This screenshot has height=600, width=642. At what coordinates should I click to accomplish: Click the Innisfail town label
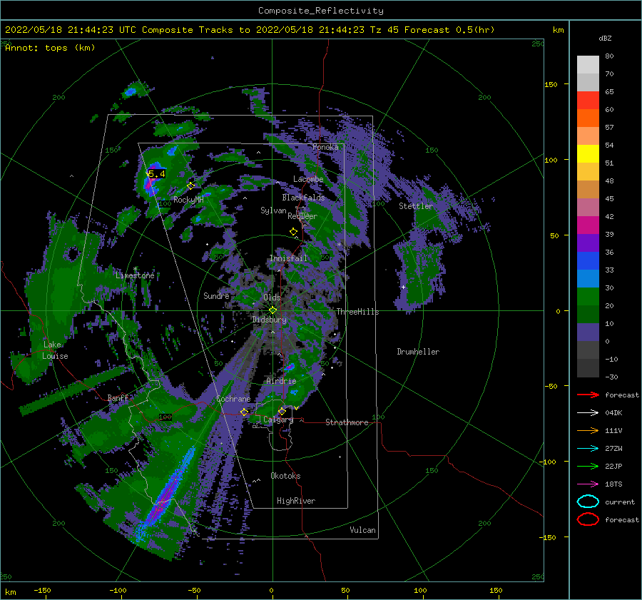pos(288,258)
